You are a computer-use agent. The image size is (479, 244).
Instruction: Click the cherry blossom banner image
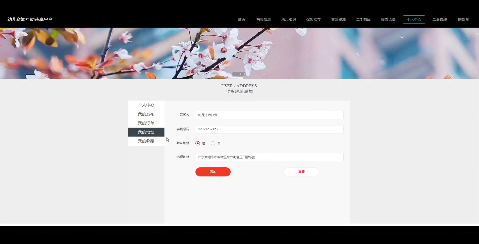coord(239,53)
